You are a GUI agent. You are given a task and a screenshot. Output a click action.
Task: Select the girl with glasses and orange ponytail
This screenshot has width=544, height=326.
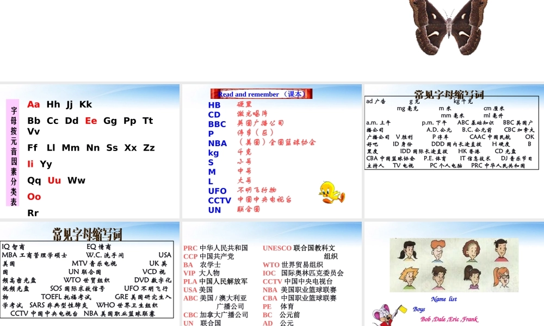[x=502, y=277]
